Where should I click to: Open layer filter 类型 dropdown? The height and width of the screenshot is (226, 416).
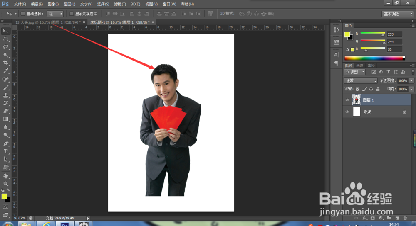(x=355, y=72)
